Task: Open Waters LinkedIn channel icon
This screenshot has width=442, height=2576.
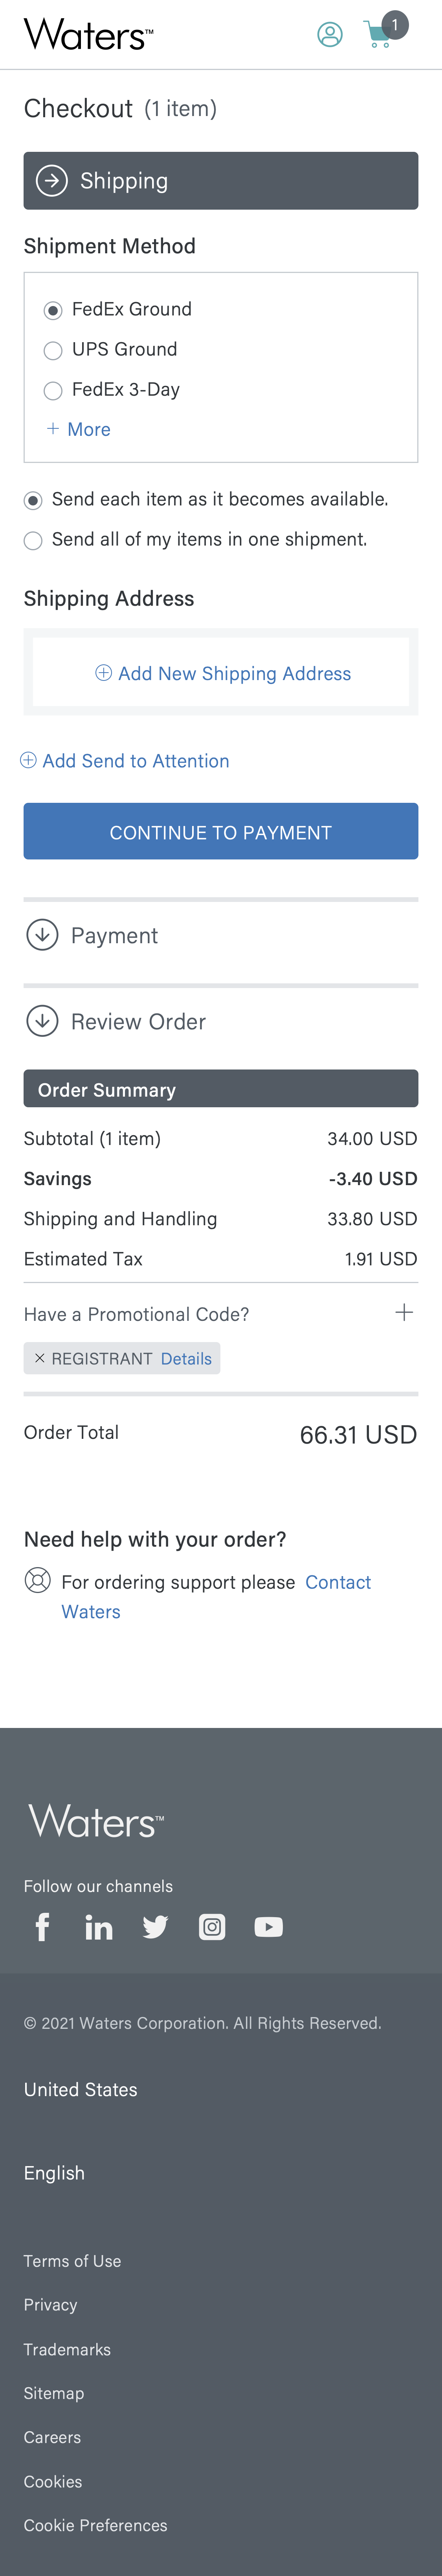Action: (99, 1926)
